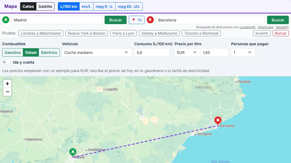The image size is (291, 163).
Task: Select Eléctrico fuel type
Action: [49, 53]
